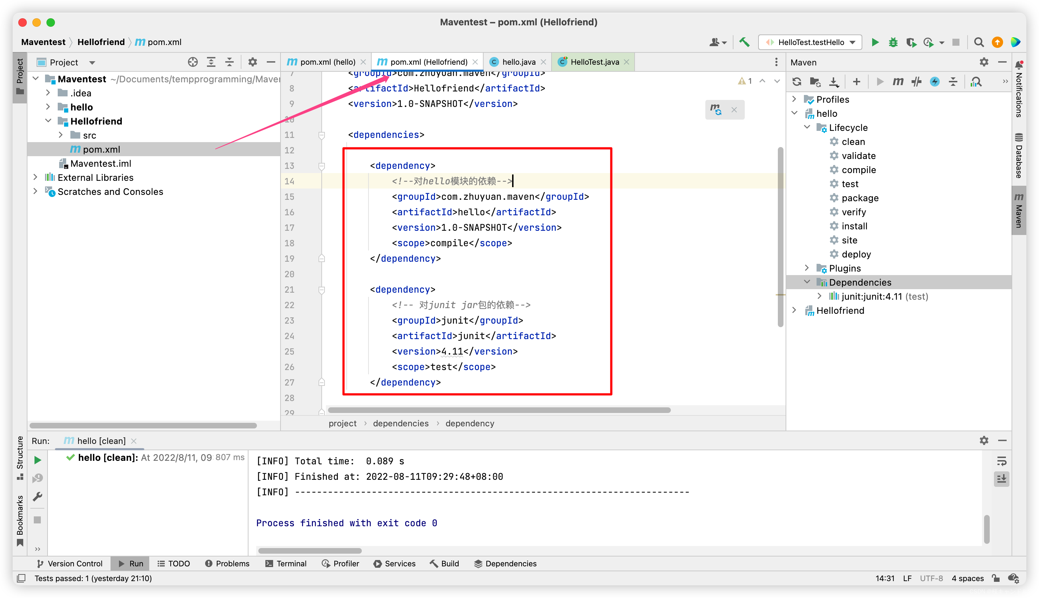Open the Project view dropdown

[x=92, y=62]
